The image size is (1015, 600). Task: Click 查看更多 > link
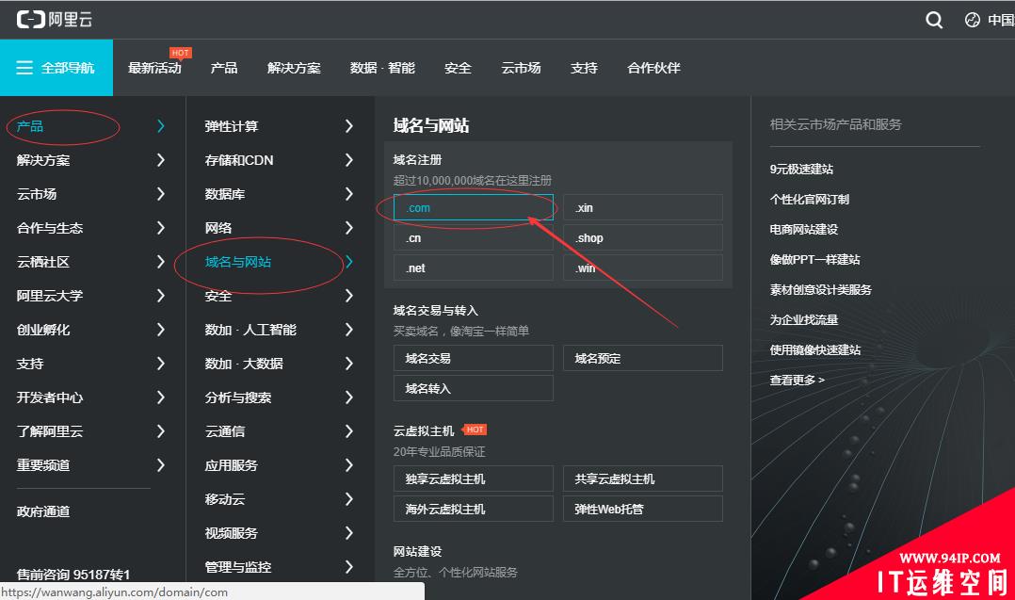797,380
